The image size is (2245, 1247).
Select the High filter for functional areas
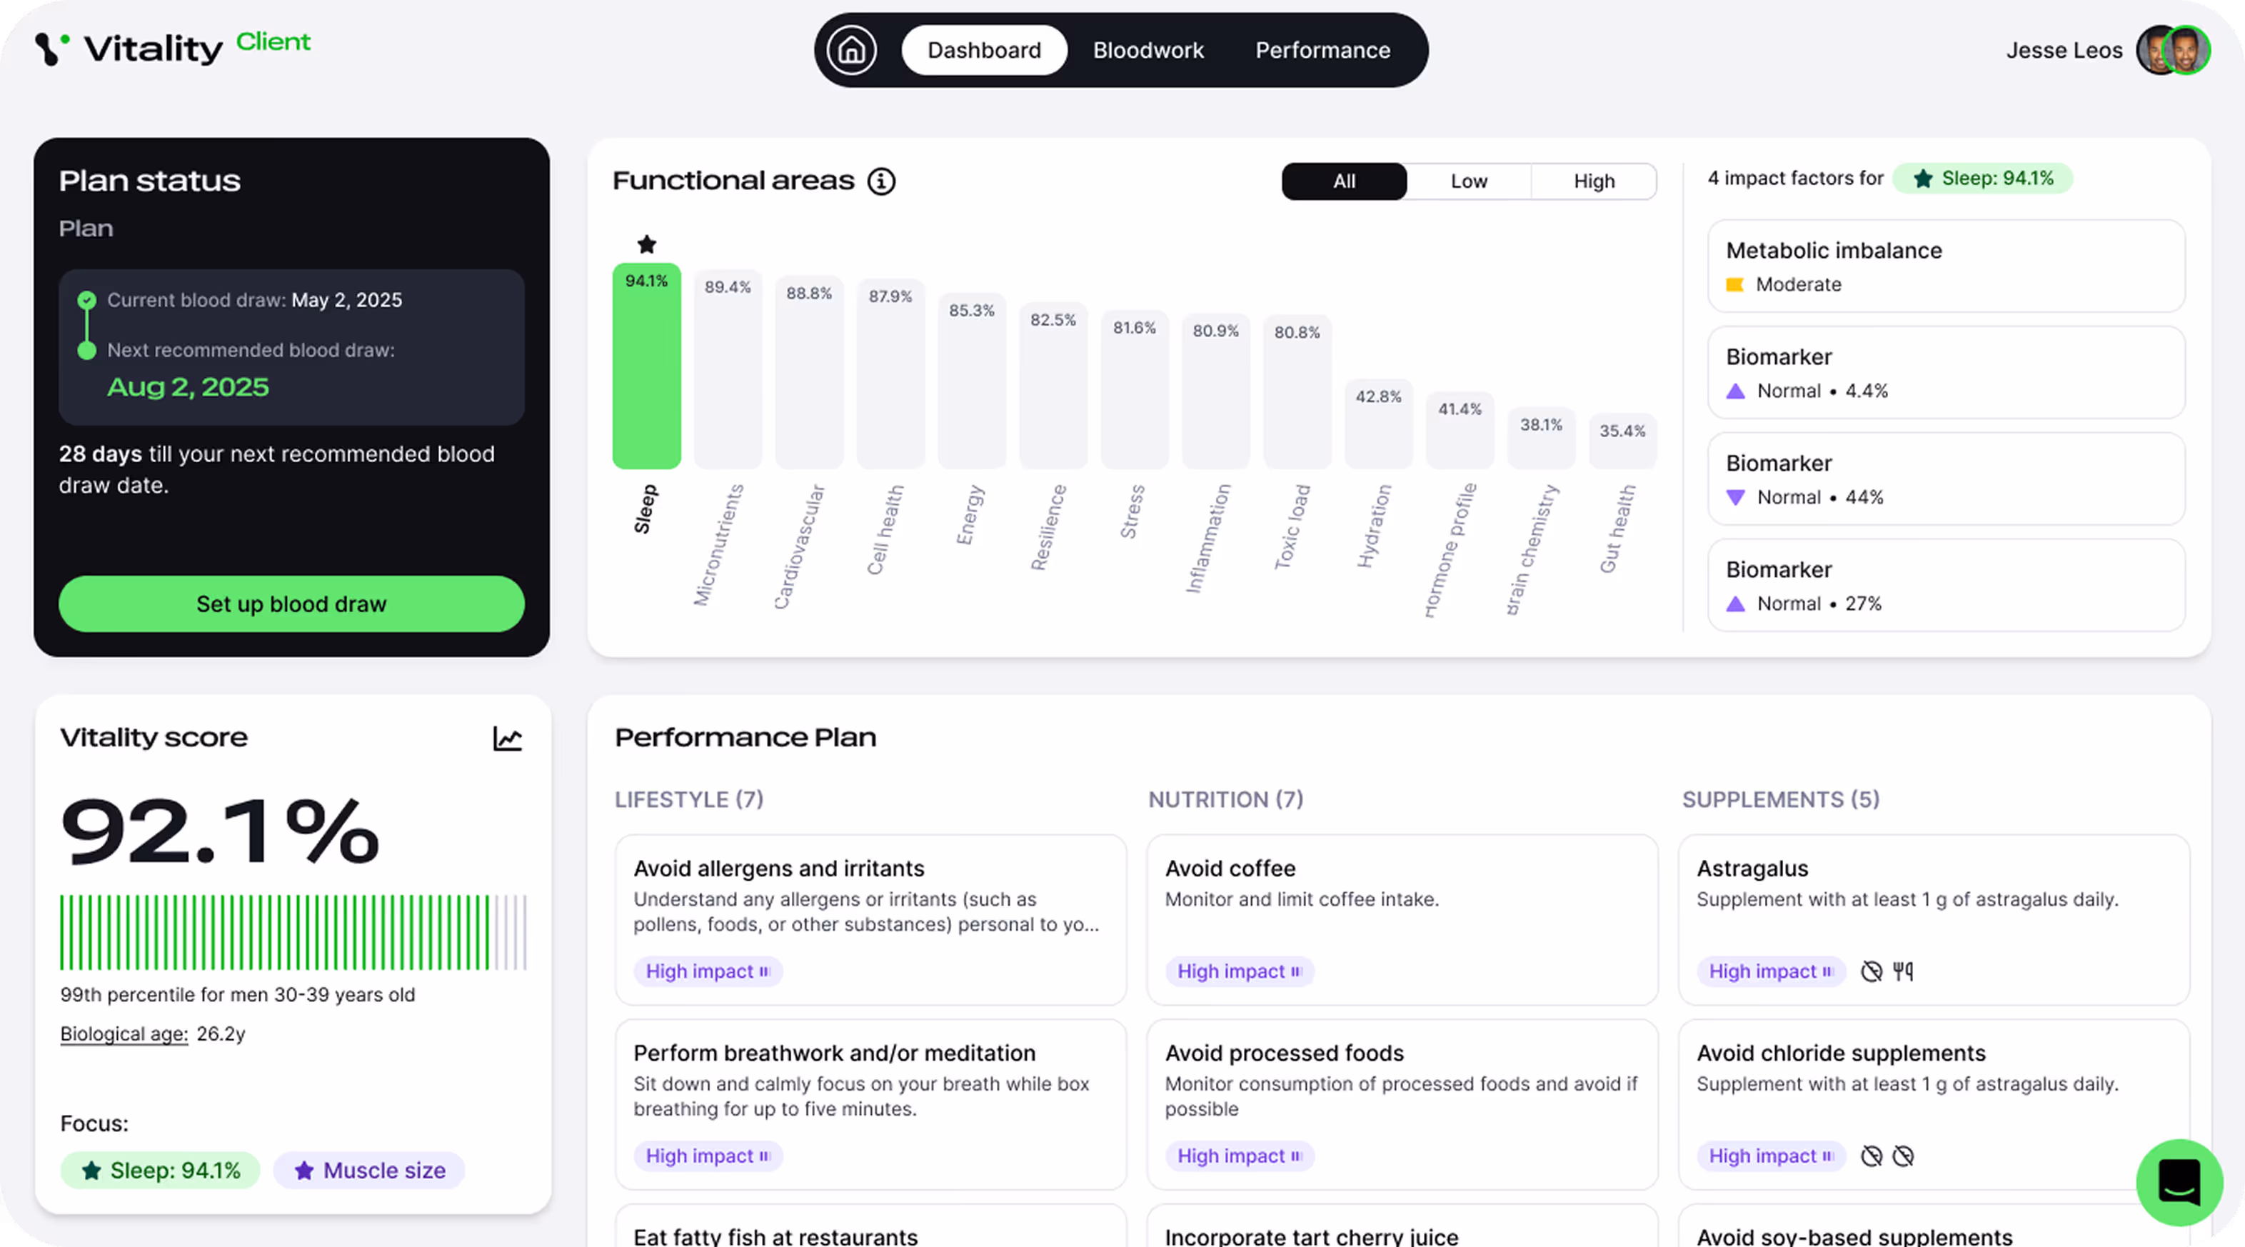click(1594, 181)
